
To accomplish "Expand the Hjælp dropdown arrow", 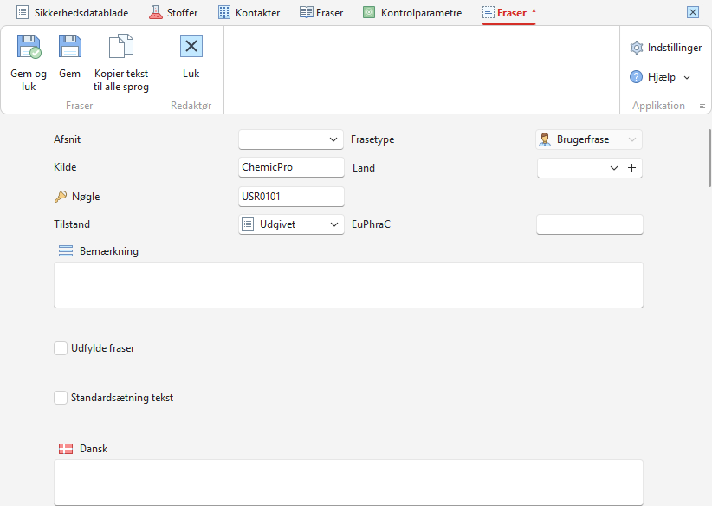I will pyautogui.click(x=687, y=78).
